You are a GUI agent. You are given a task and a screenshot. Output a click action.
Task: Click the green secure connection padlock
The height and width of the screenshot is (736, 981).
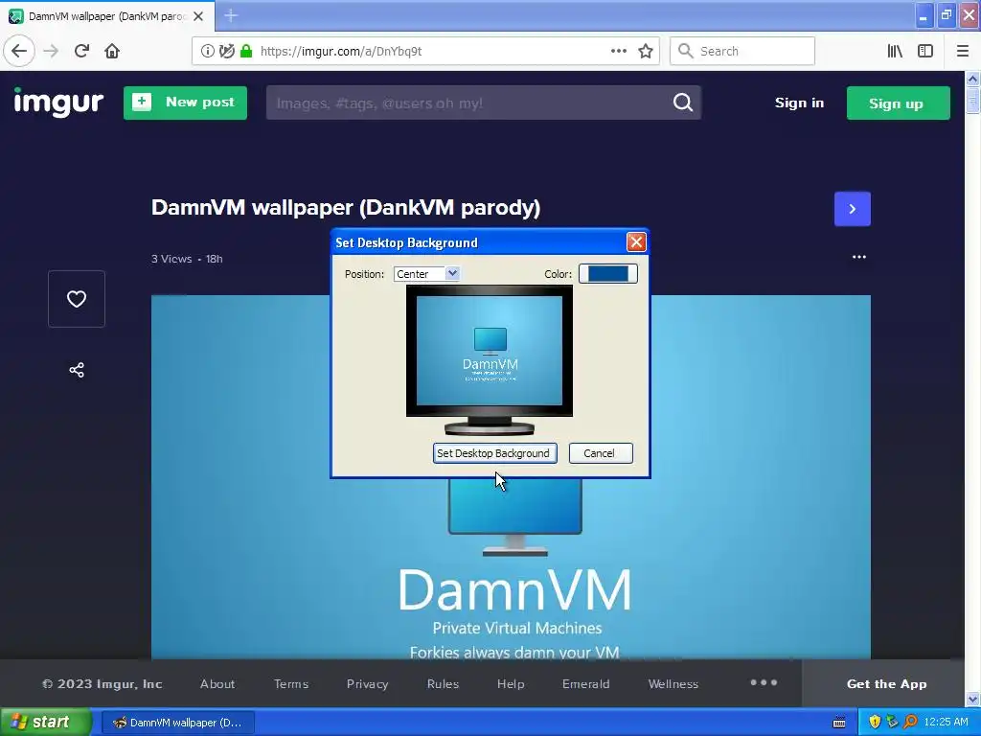pyautogui.click(x=246, y=51)
